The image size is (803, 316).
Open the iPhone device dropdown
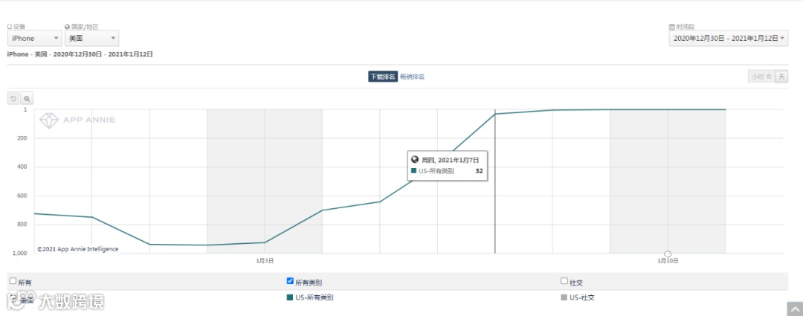35,39
